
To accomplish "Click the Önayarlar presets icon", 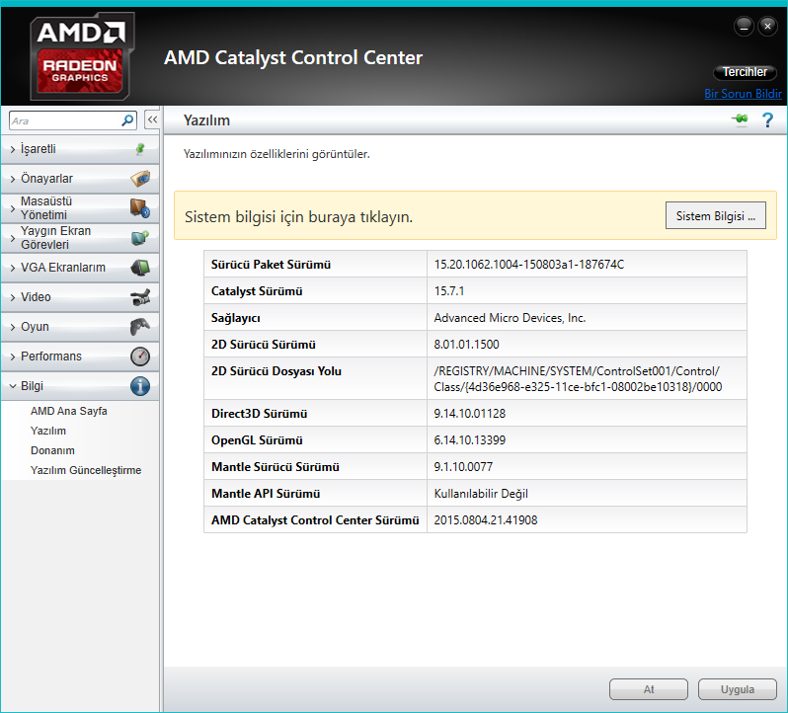I will coord(140,179).
